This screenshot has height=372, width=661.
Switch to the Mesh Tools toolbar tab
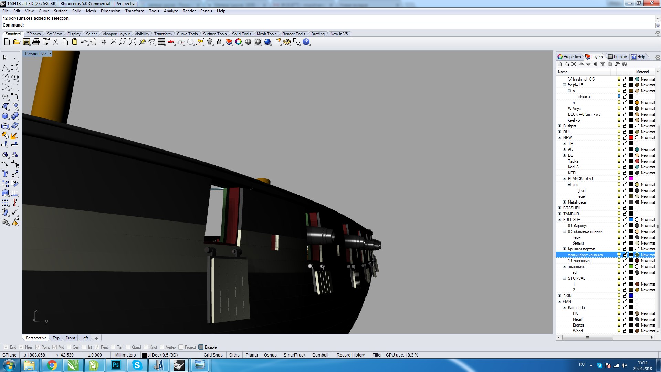tap(266, 34)
